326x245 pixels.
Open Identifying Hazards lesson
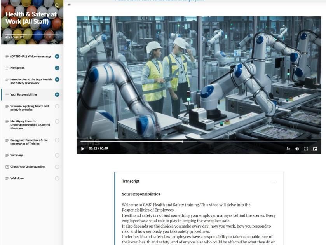tap(32, 125)
